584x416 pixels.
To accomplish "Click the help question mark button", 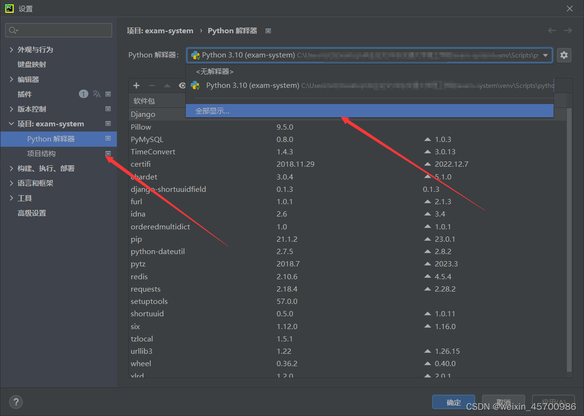I will [x=16, y=402].
